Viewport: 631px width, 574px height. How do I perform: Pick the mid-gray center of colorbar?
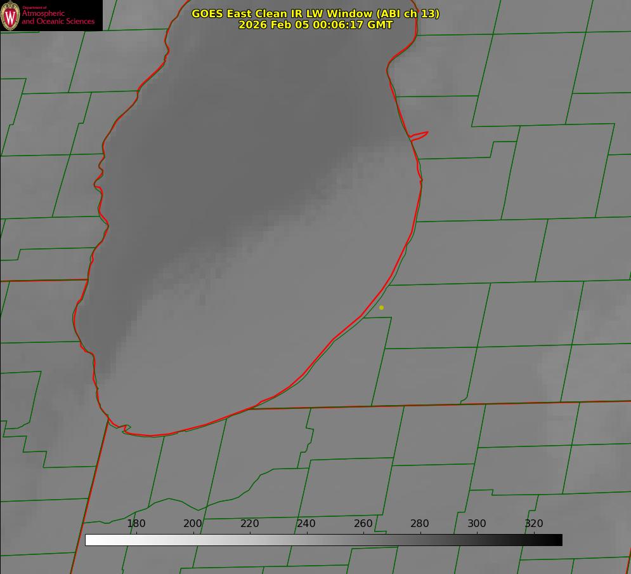323,540
